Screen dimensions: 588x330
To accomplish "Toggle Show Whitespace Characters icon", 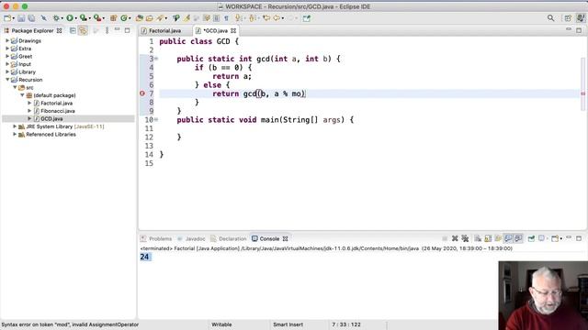I will coord(227,18).
